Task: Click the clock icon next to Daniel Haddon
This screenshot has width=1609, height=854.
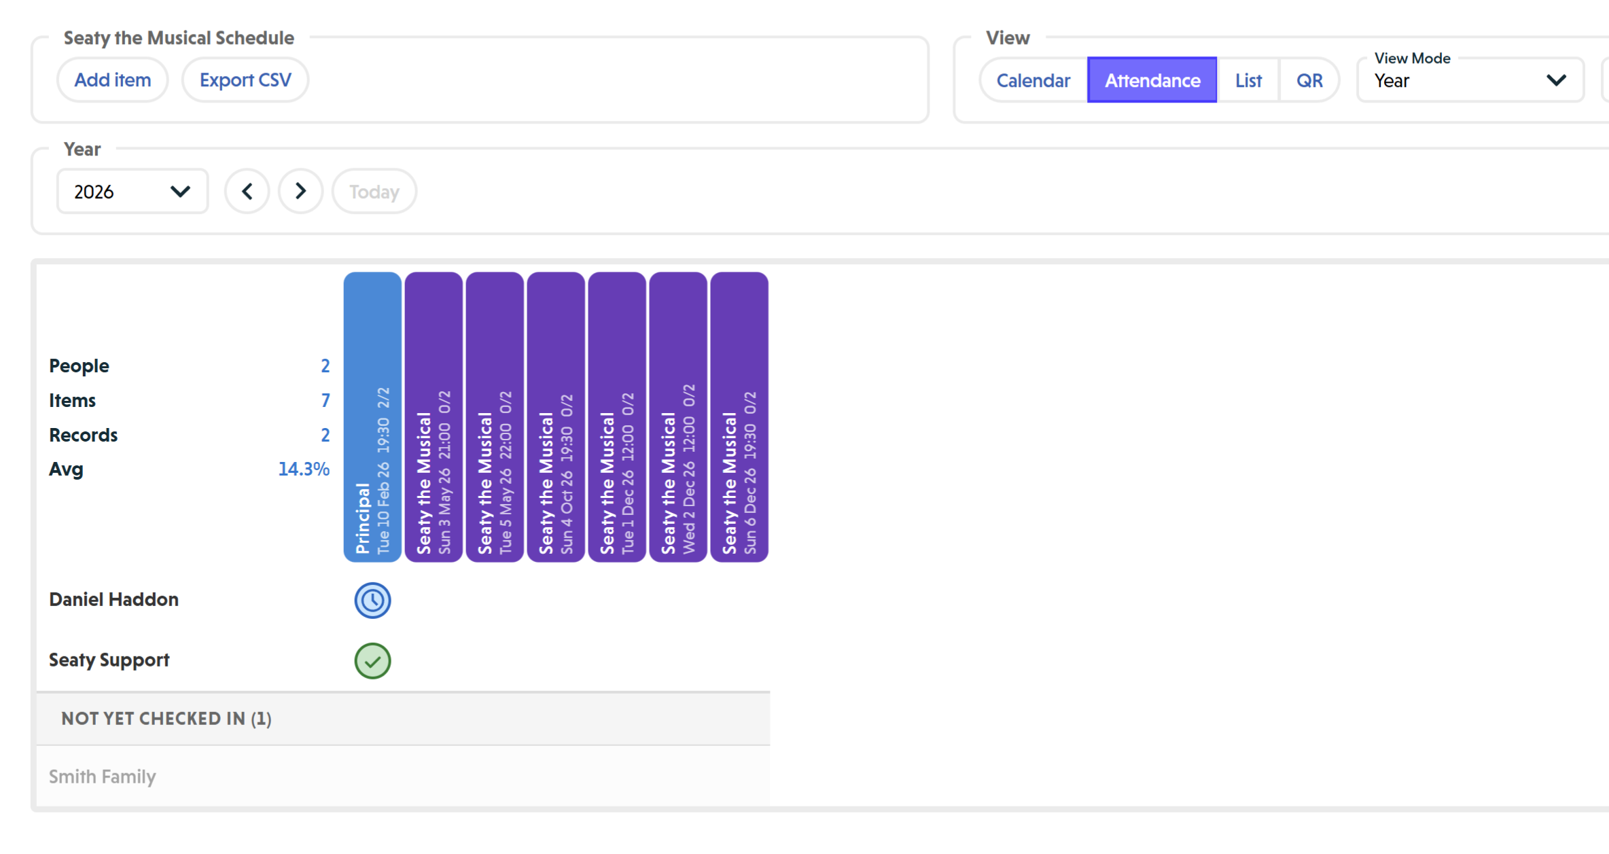Action: pyautogui.click(x=372, y=601)
